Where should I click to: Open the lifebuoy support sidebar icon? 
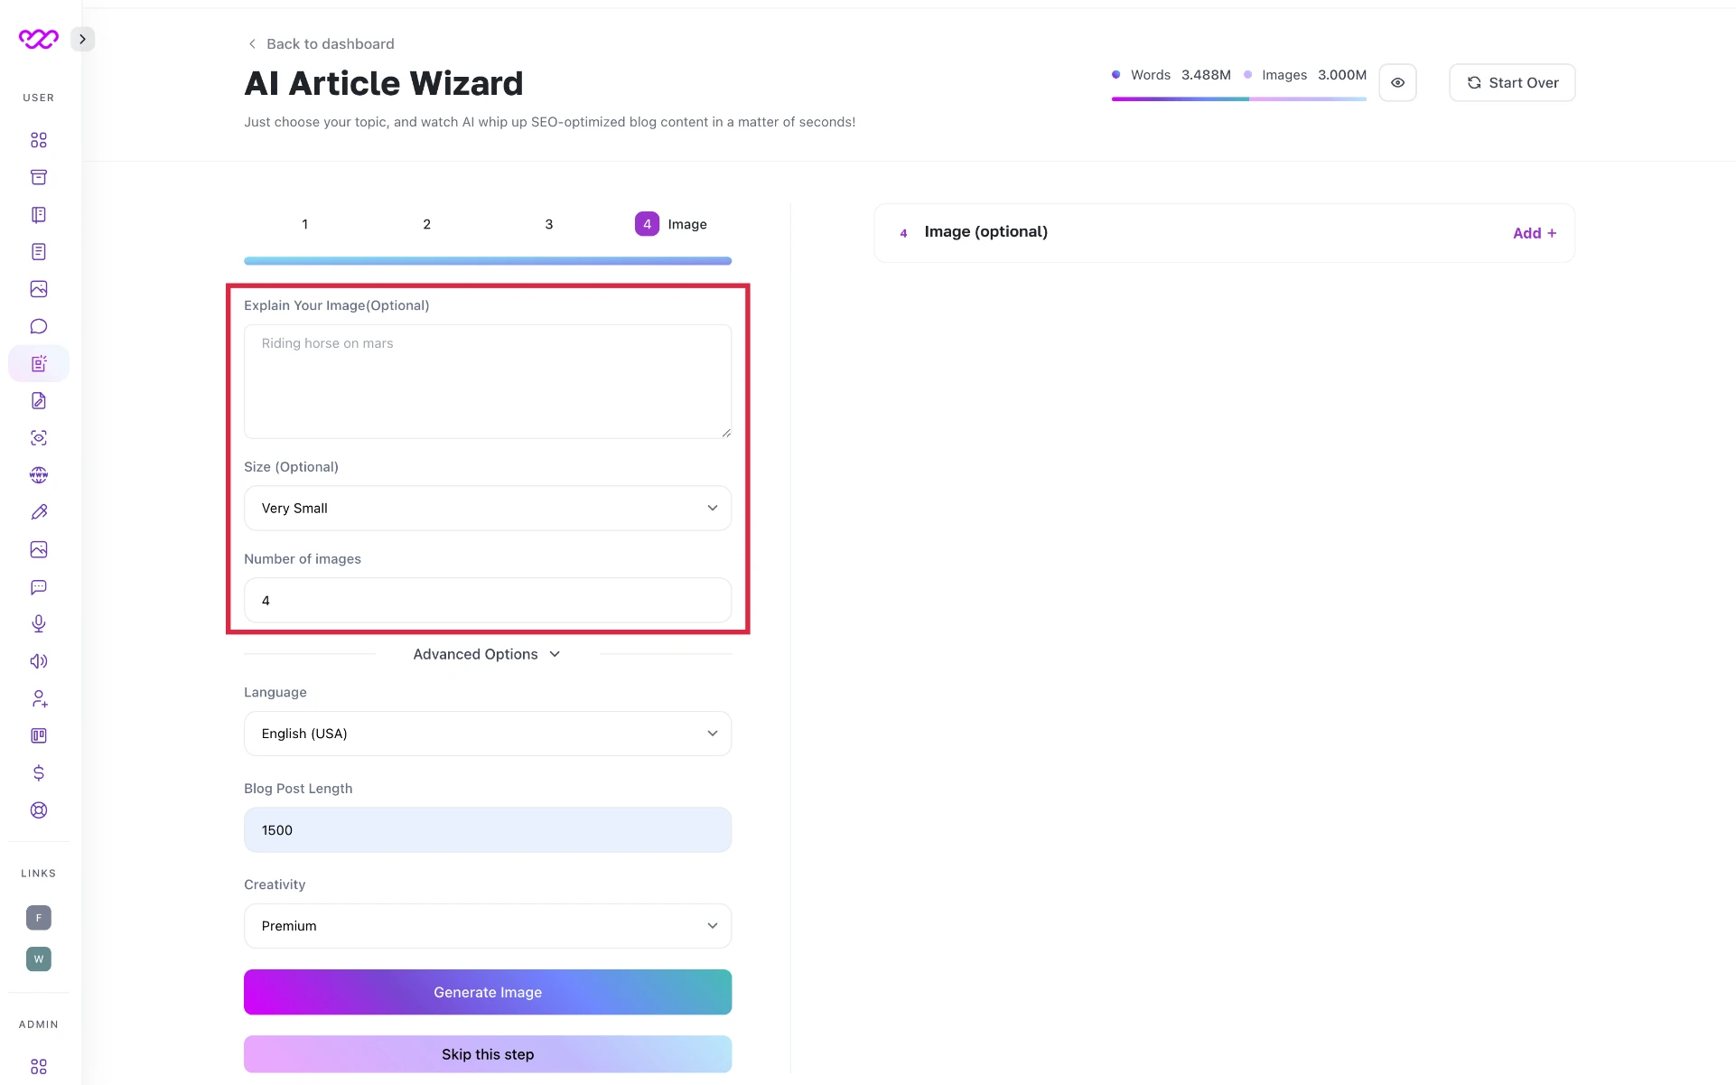(39, 810)
